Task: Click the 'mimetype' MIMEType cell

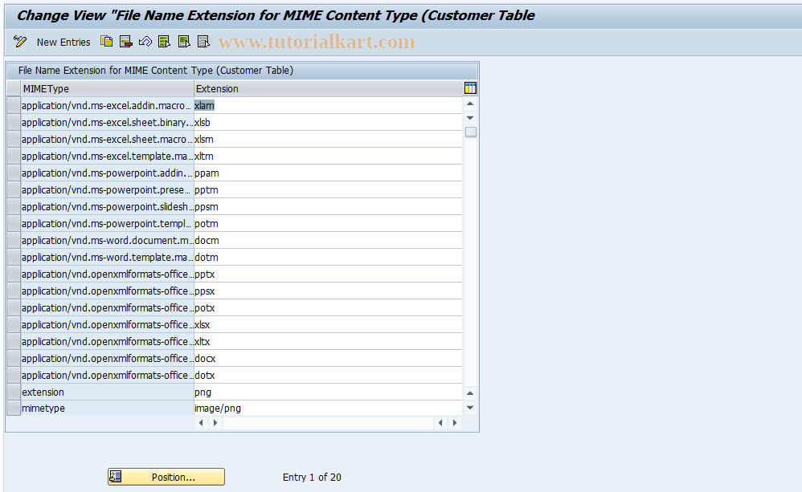Action: [107, 408]
